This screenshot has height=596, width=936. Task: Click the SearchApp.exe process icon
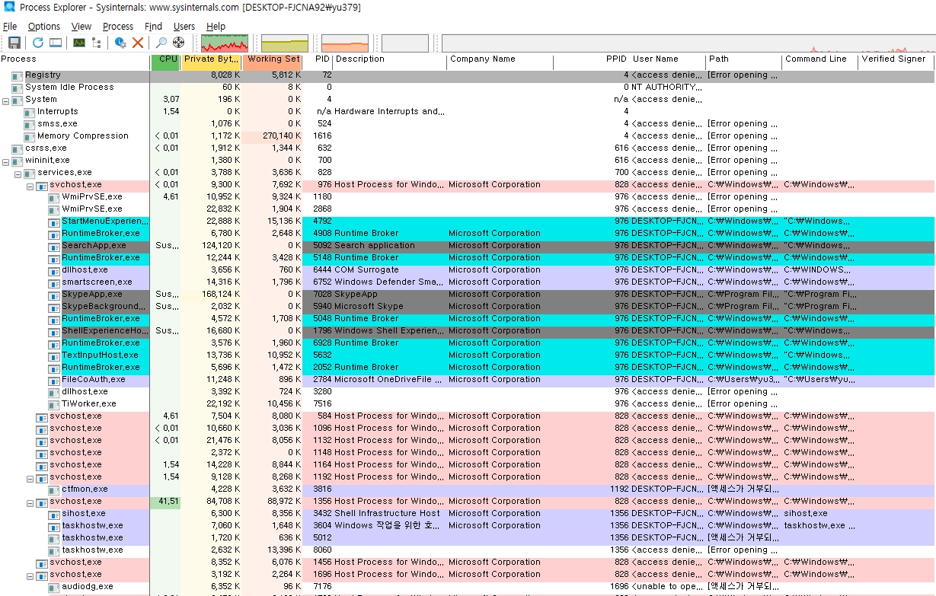coord(54,246)
